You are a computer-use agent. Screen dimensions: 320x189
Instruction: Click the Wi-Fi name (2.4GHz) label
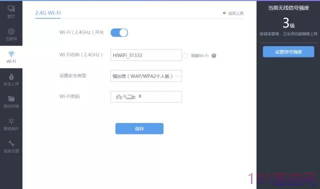point(81,54)
